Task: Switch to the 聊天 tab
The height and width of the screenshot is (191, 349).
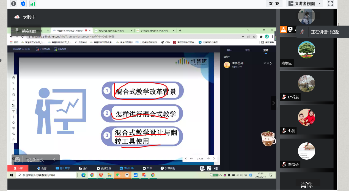Action: tap(230, 50)
